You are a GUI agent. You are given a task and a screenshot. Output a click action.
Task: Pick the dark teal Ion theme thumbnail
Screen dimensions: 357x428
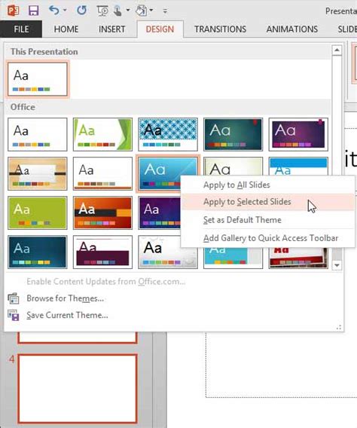[233, 135]
